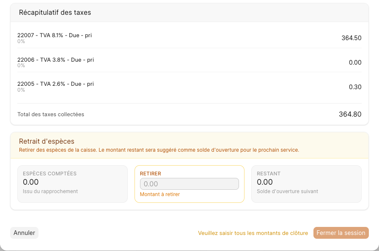Click the cash withdrawal description text
This screenshot has width=379, height=251.
[159, 150]
